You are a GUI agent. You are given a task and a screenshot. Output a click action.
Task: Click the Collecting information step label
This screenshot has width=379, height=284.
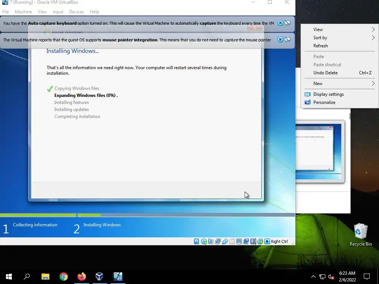tap(35, 225)
